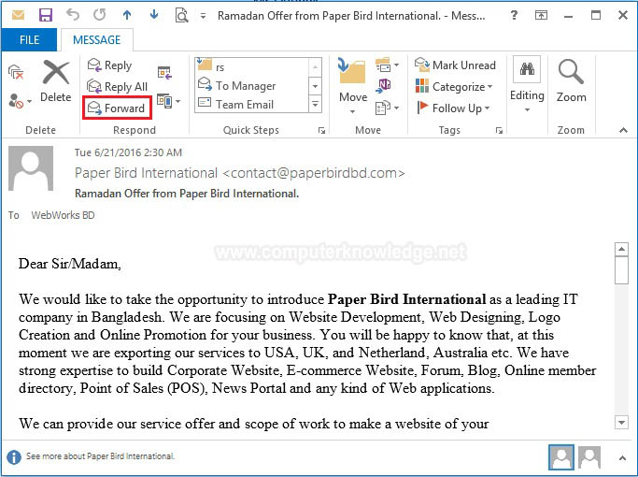Click the Zoom magnifier button
The width and height of the screenshot is (638, 477).
pyautogui.click(x=572, y=81)
